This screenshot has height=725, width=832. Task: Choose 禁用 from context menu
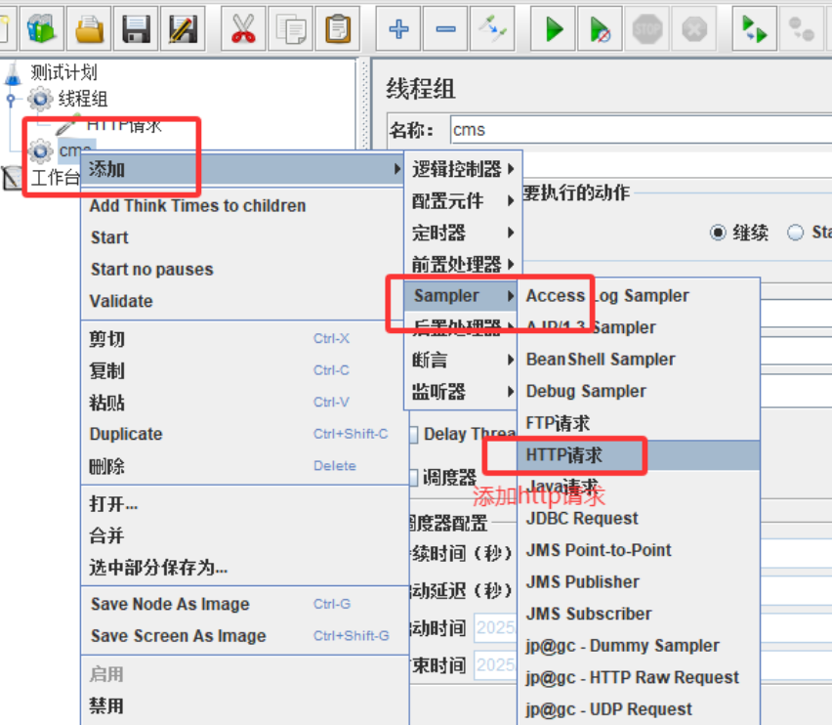244,705
